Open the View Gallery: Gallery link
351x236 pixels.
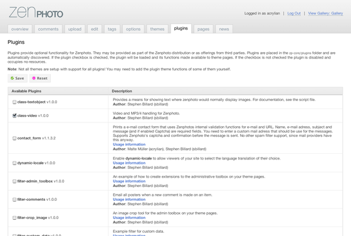click(325, 13)
